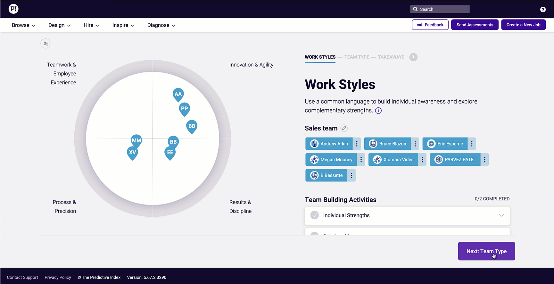Click the Innovation & Agility label
Screen dimensions: 554x284
[x=251, y=65]
